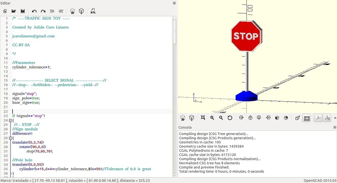Place cursor on empty line 22
Viewport: 337px width, 183px height.
click(x=92, y=112)
